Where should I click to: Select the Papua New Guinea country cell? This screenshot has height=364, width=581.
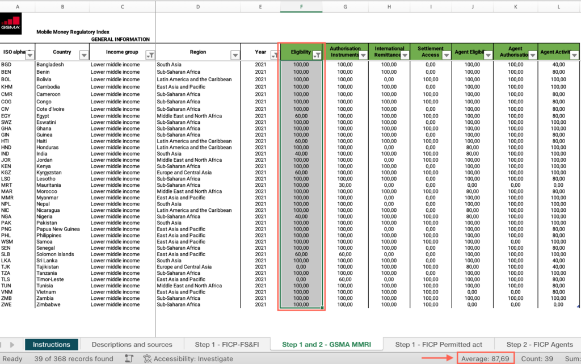[x=62, y=229]
